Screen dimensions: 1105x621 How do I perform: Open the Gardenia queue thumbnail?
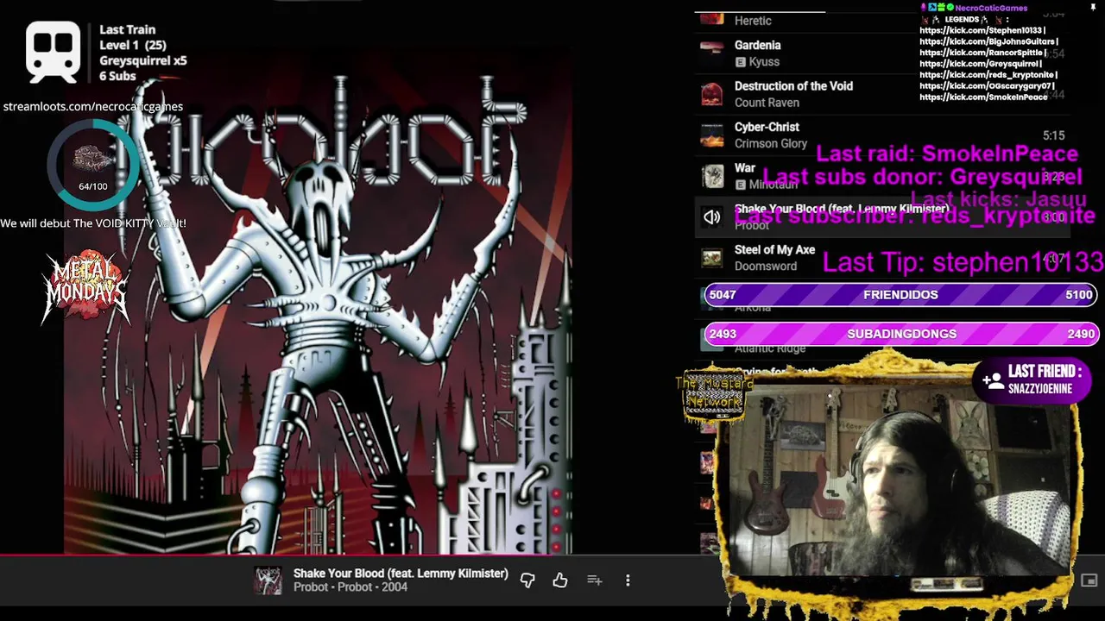[711, 53]
